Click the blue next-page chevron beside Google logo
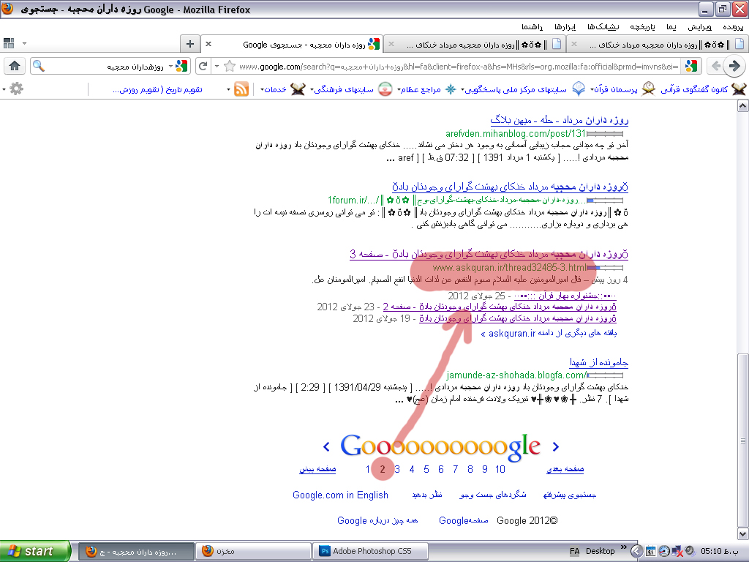This screenshot has width=749, height=562. click(x=556, y=447)
